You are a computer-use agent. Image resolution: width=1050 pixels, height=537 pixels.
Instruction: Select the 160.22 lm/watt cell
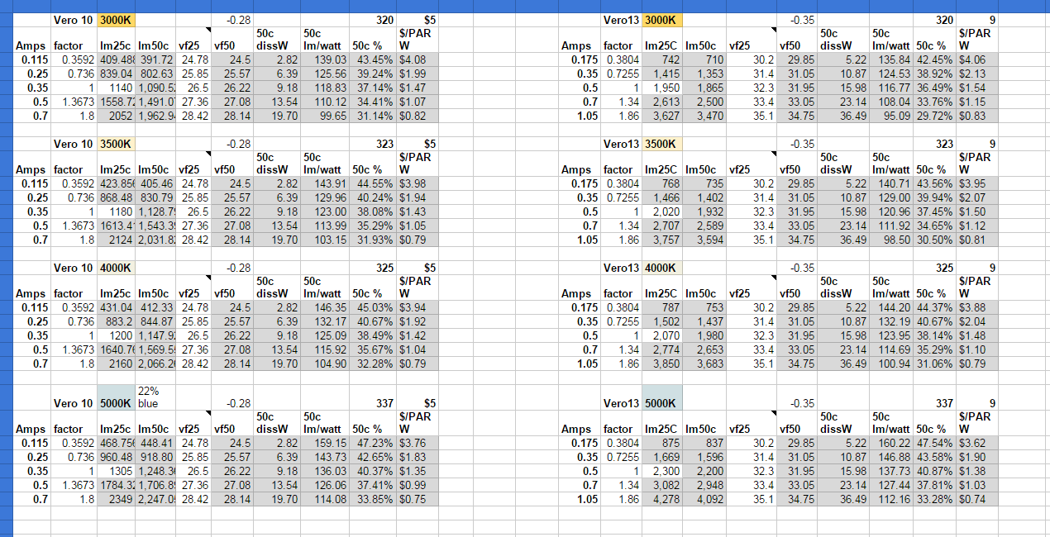(890, 443)
